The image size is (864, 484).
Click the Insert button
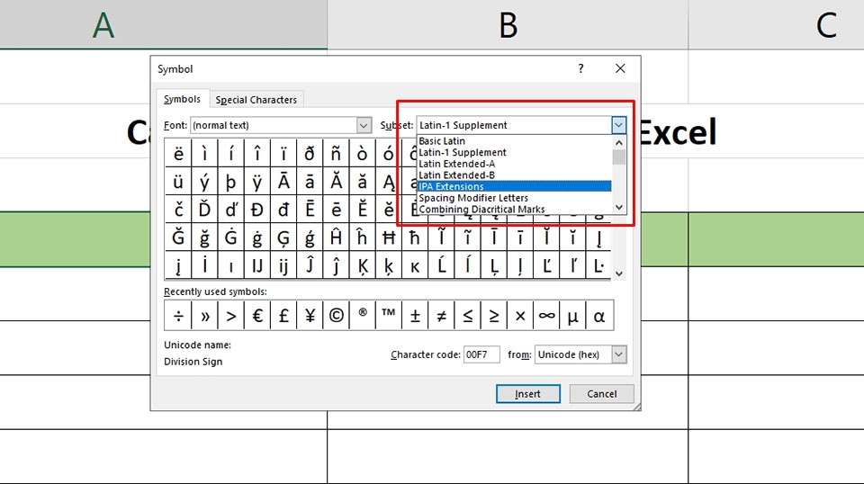(528, 394)
